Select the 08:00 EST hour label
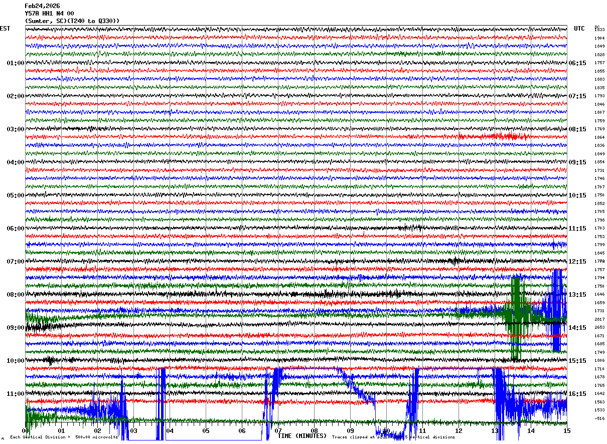 (x=16, y=295)
